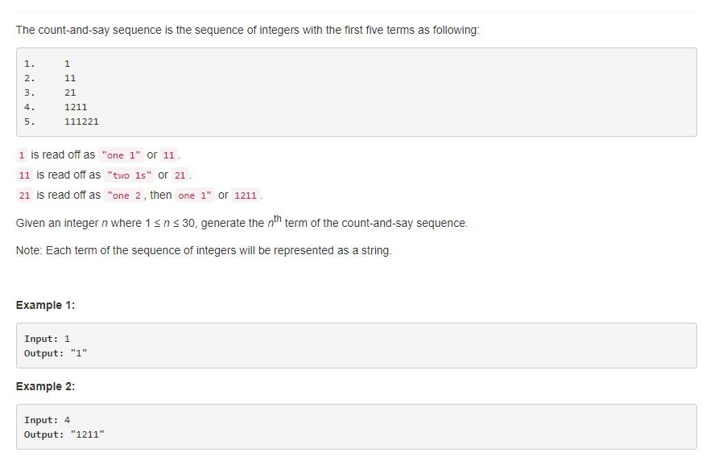The height and width of the screenshot is (461, 706).
Task: Click the Input: 1 line in Example 1
Action: point(47,339)
